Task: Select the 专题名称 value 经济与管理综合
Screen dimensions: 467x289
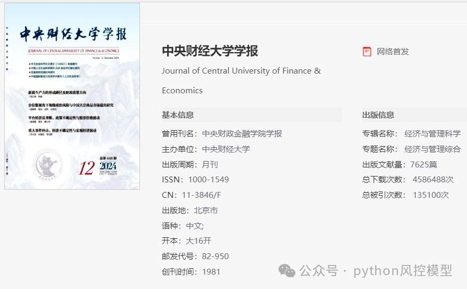Action: point(432,149)
